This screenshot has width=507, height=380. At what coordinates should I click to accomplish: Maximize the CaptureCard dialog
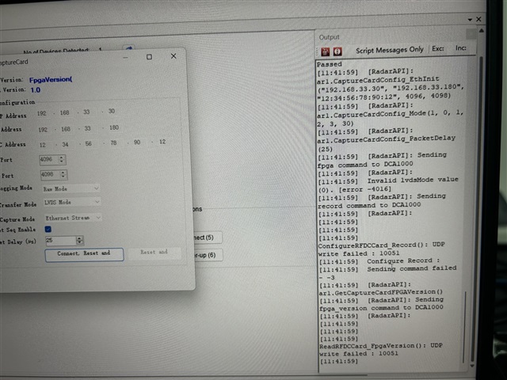click(149, 57)
